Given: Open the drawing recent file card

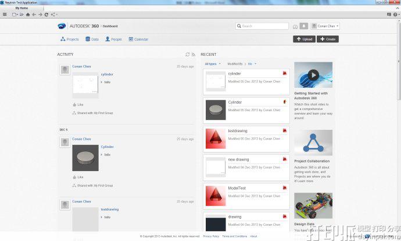Looking at the screenshot, I should pos(246,222).
